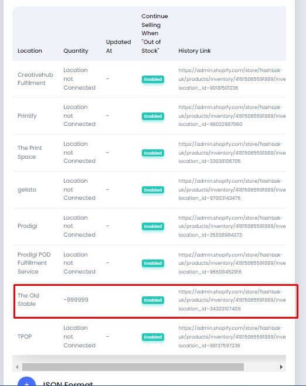
Task: Click the Enabled badge in the TPOP row
Action: [153, 337]
